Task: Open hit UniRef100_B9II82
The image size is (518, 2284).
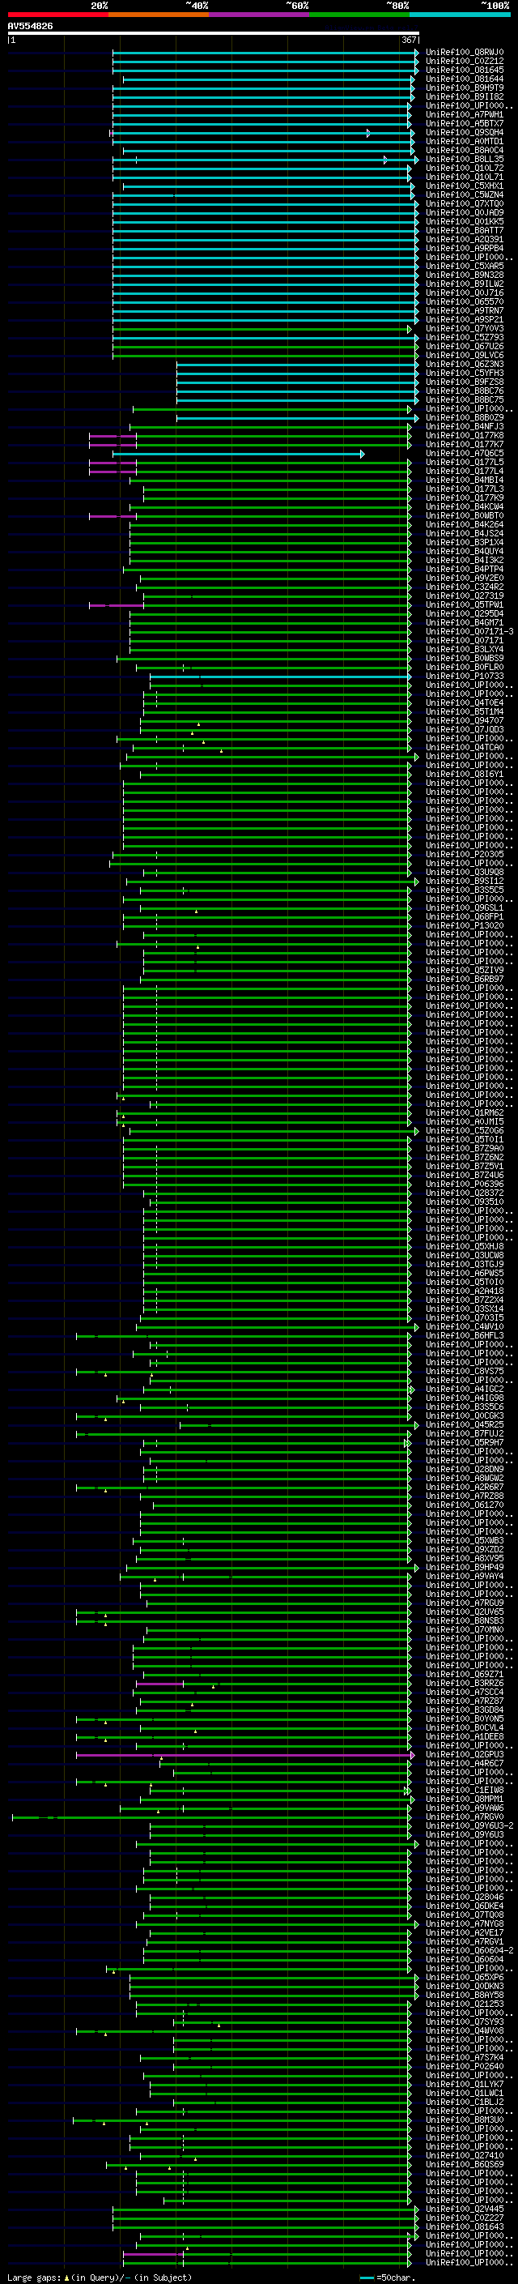Action: pyautogui.click(x=464, y=96)
